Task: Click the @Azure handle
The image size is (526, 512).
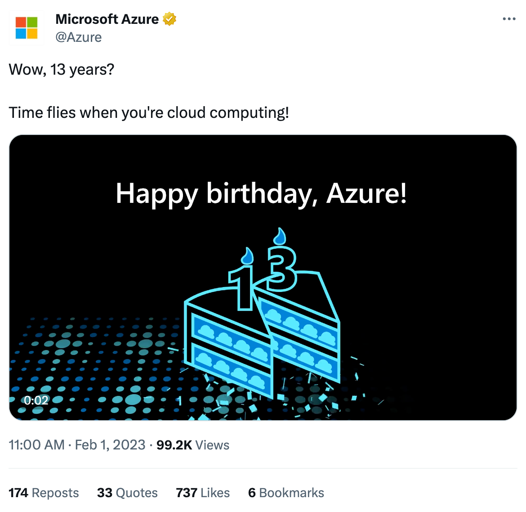Action: point(79,37)
